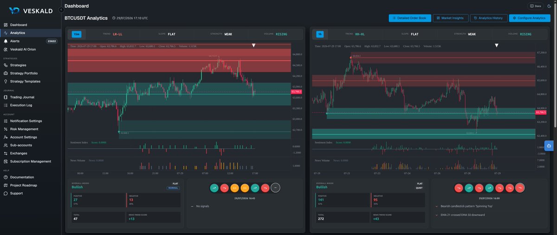Open the Alerts bell icon
Image resolution: width=557 pixels, height=235 pixels.
coord(5,41)
